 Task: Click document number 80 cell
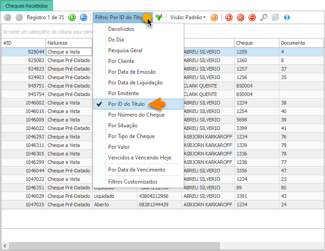point(302,188)
